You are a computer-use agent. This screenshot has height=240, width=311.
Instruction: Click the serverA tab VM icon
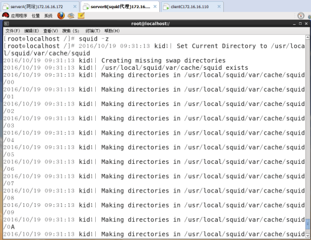pyautogui.click(x=6, y=7)
